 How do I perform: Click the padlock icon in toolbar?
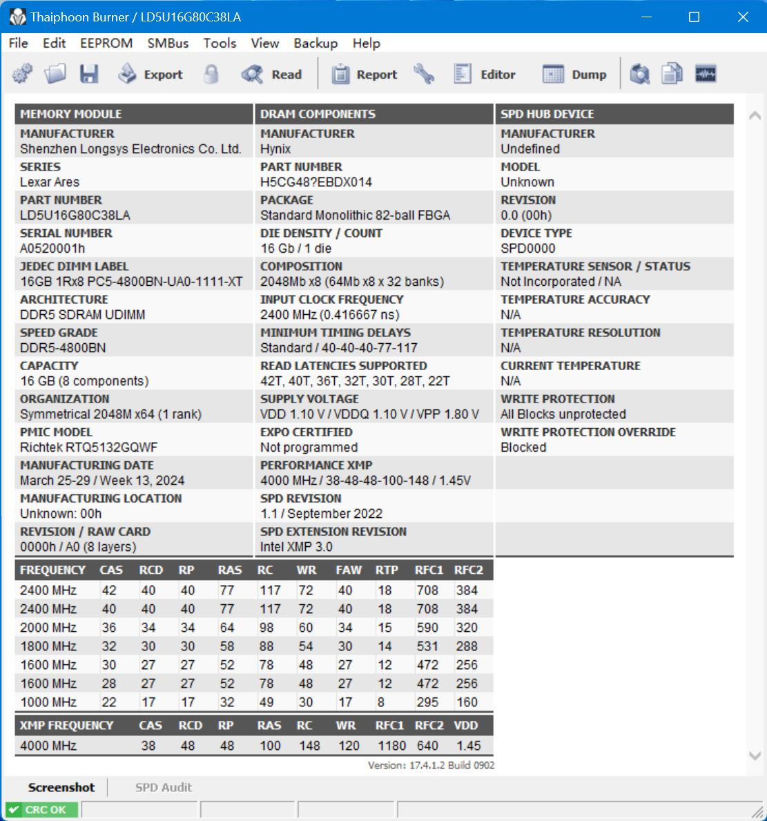coord(211,74)
